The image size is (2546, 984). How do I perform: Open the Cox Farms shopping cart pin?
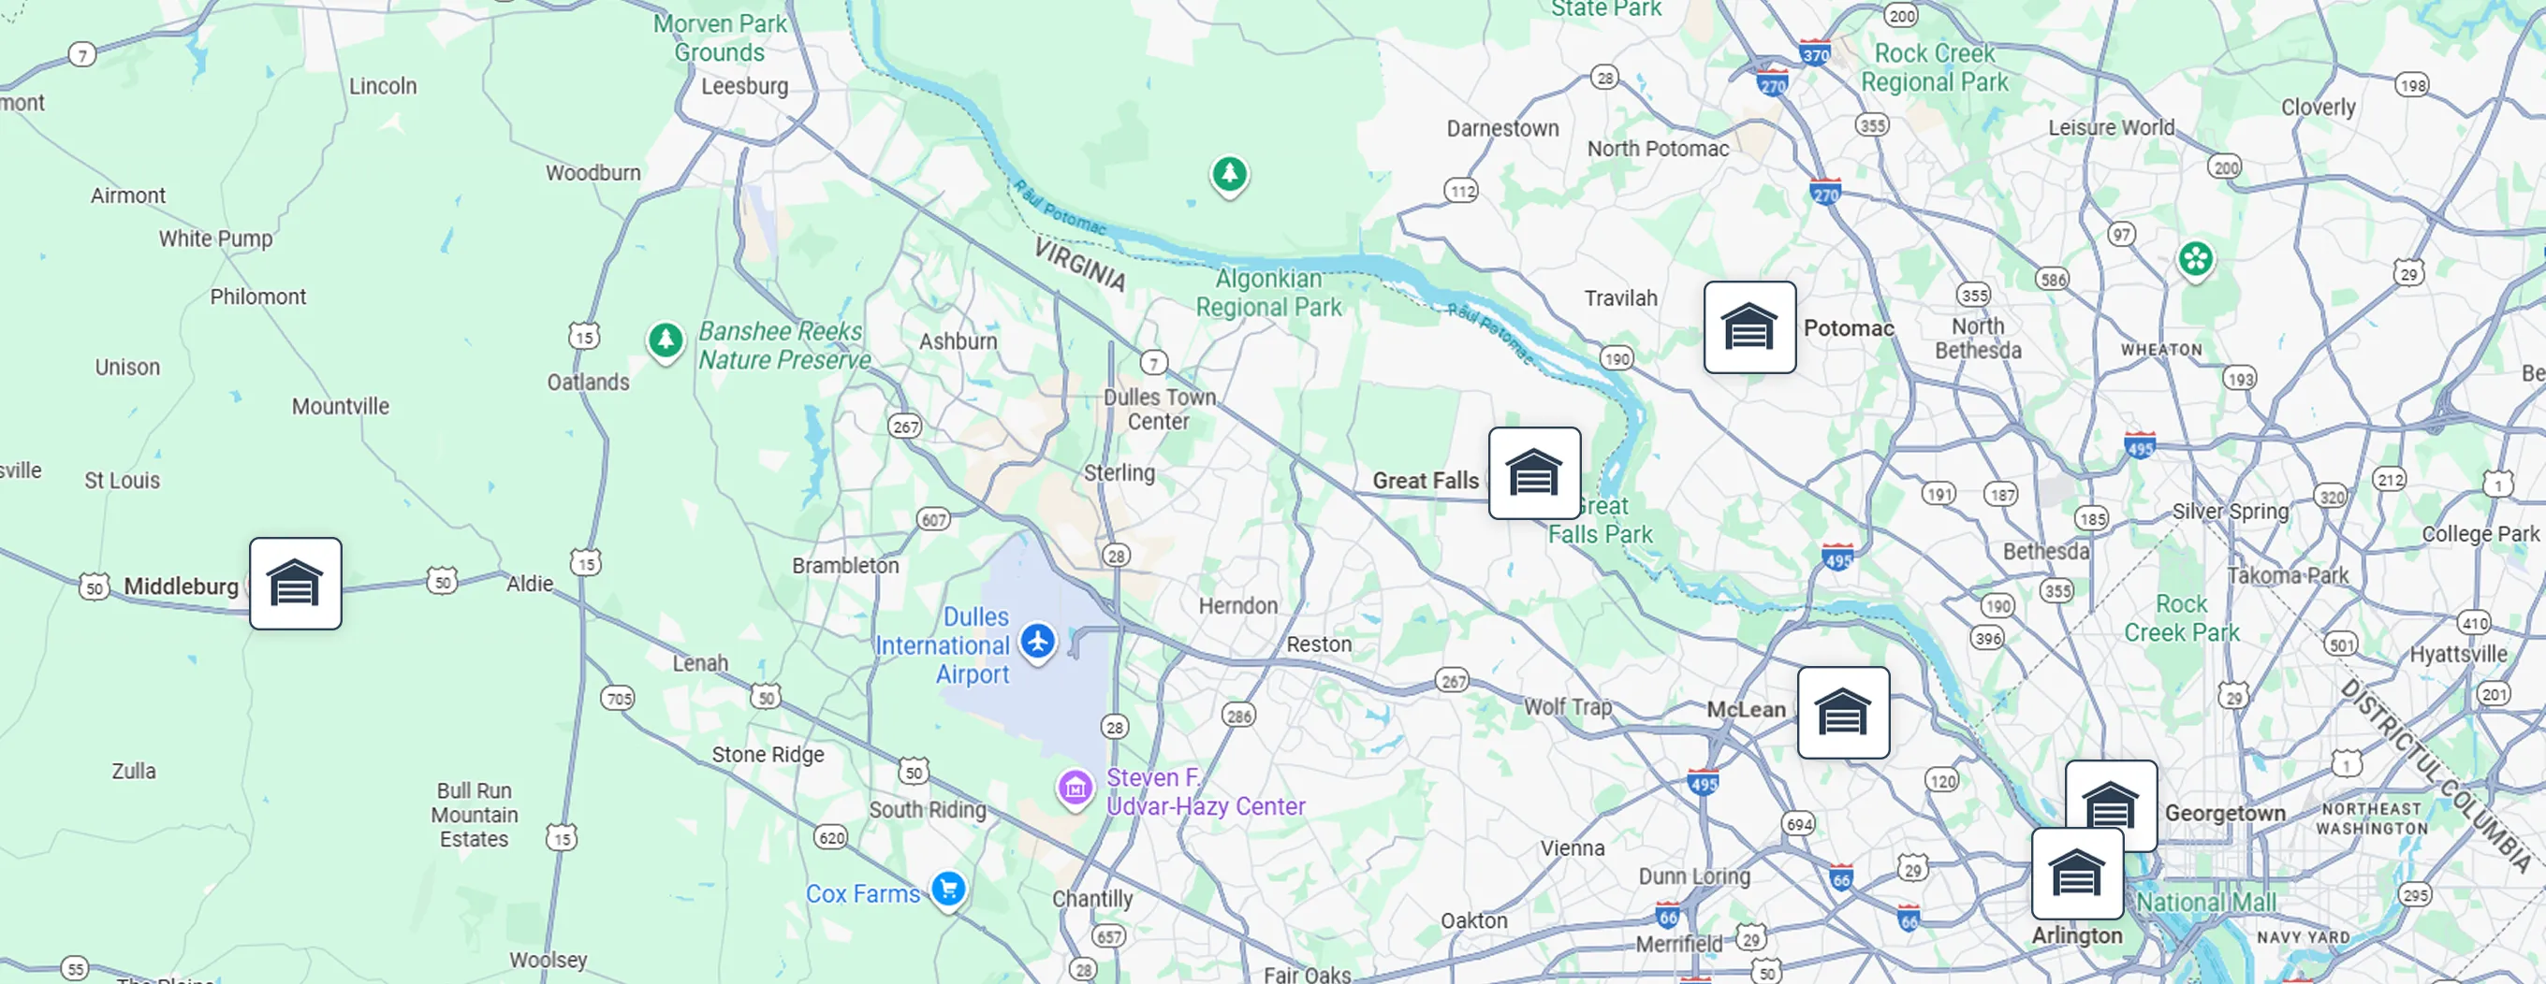(x=948, y=891)
